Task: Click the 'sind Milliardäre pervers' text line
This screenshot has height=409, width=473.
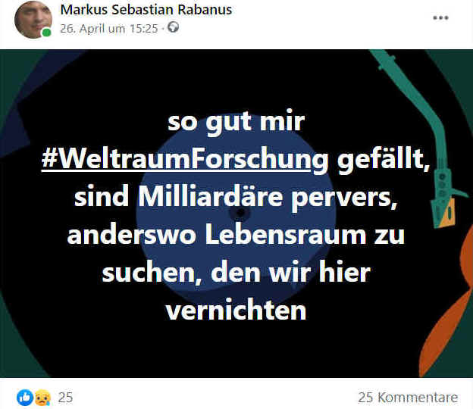Action: click(236, 197)
